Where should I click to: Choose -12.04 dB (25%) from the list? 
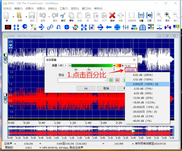tap(147, 98)
